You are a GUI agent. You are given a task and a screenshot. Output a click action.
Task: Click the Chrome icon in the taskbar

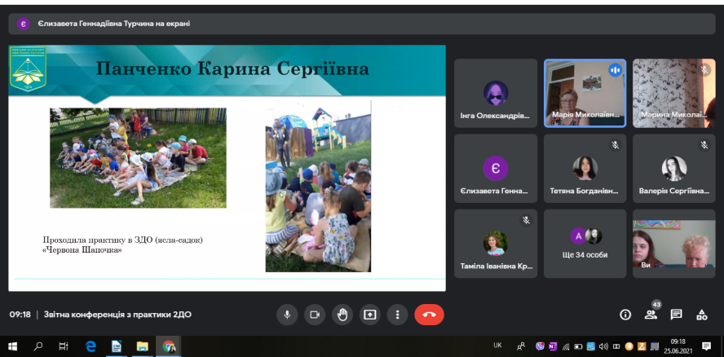(168, 346)
